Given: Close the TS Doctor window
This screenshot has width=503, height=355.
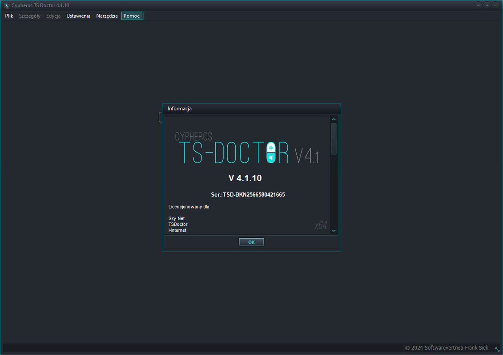Looking at the screenshot, I should point(495,5).
